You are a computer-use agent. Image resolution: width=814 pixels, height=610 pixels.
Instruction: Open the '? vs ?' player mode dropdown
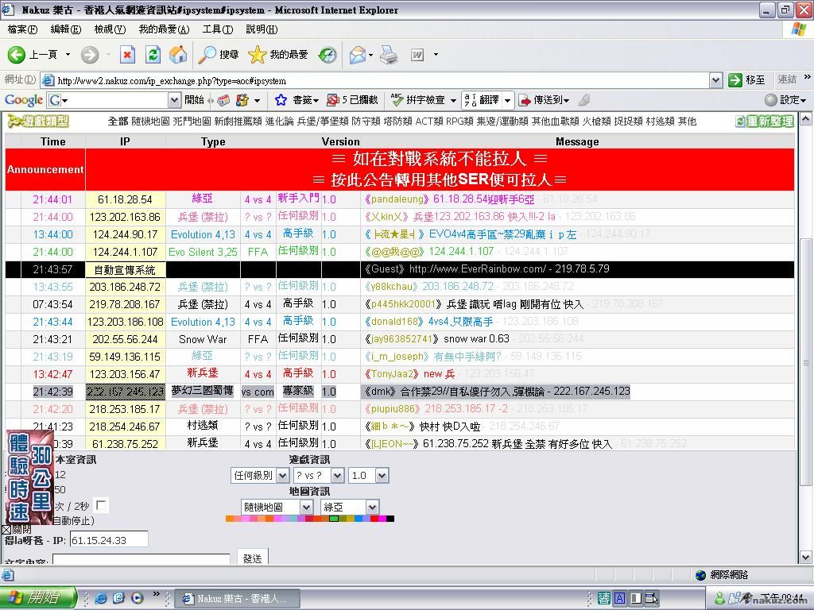318,475
